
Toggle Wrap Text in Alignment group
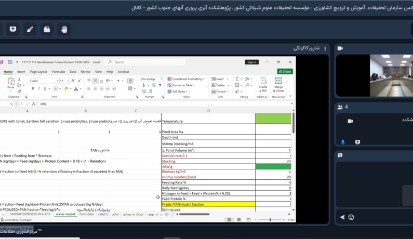point(130,81)
